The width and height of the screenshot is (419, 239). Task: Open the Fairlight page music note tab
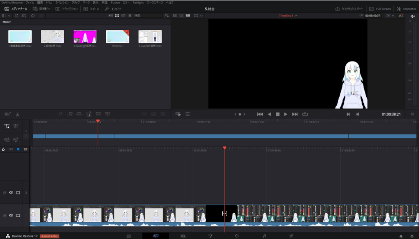(x=264, y=236)
